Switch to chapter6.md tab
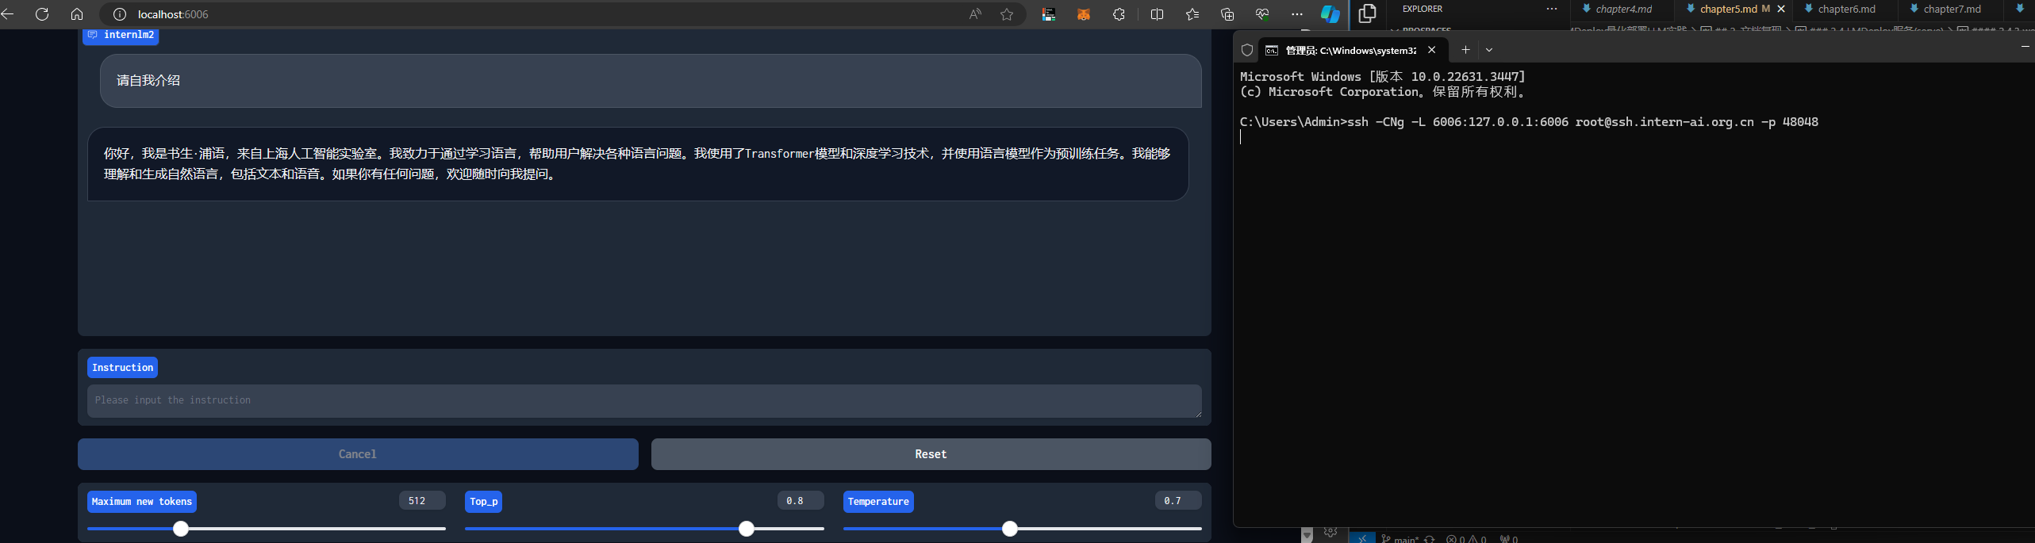The image size is (2035, 543). point(1844,9)
